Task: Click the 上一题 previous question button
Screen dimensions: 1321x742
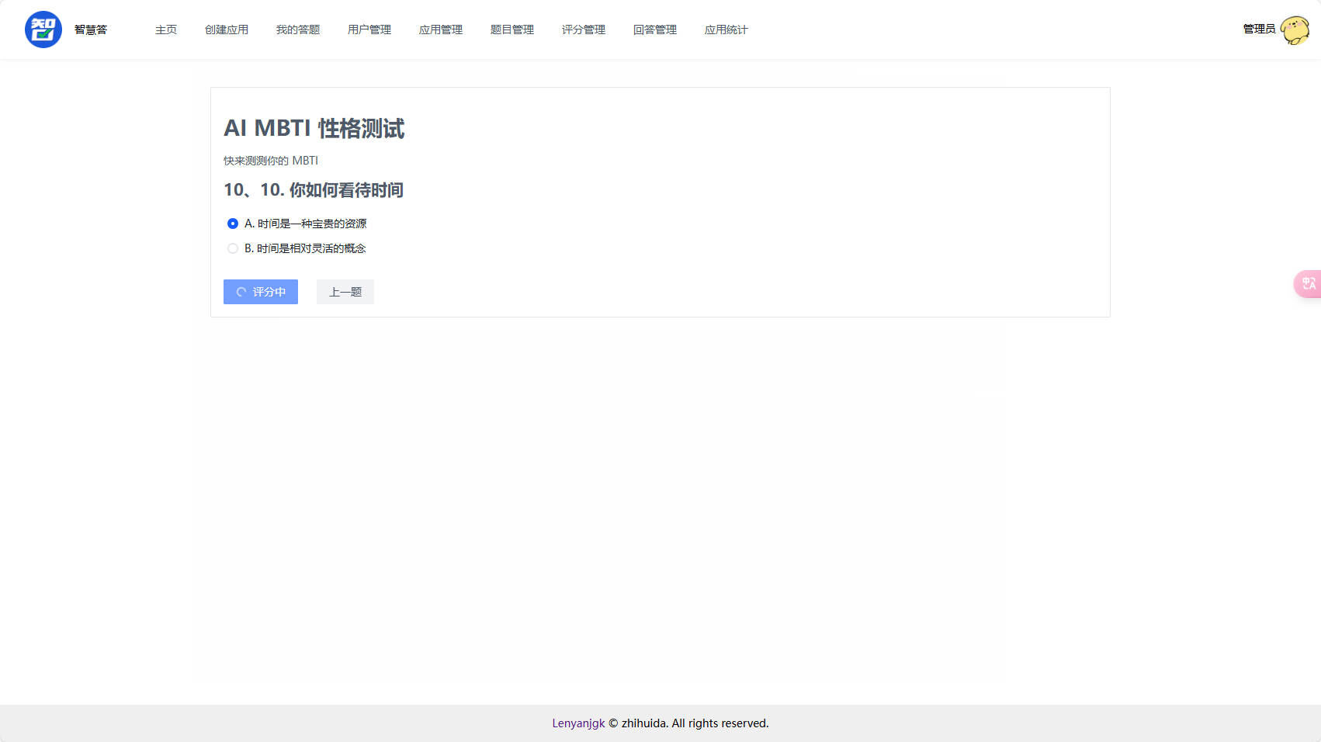Action: point(345,292)
